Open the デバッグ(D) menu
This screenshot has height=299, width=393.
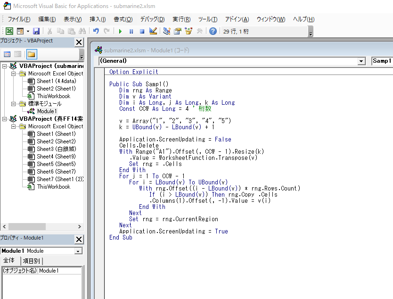pyautogui.click(x=152, y=19)
